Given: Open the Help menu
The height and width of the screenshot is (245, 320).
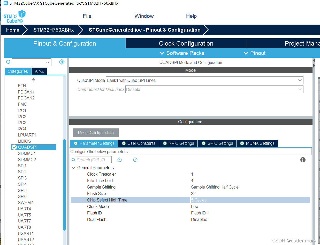Looking at the screenshot, I should click(191, 16).
